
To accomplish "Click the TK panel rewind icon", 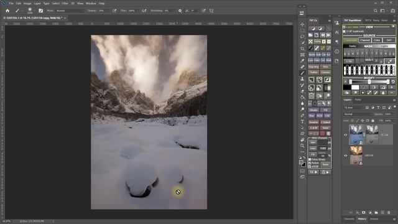I will [322, 35].
